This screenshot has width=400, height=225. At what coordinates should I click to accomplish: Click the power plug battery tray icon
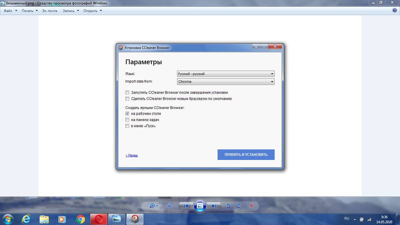(362, 219)
